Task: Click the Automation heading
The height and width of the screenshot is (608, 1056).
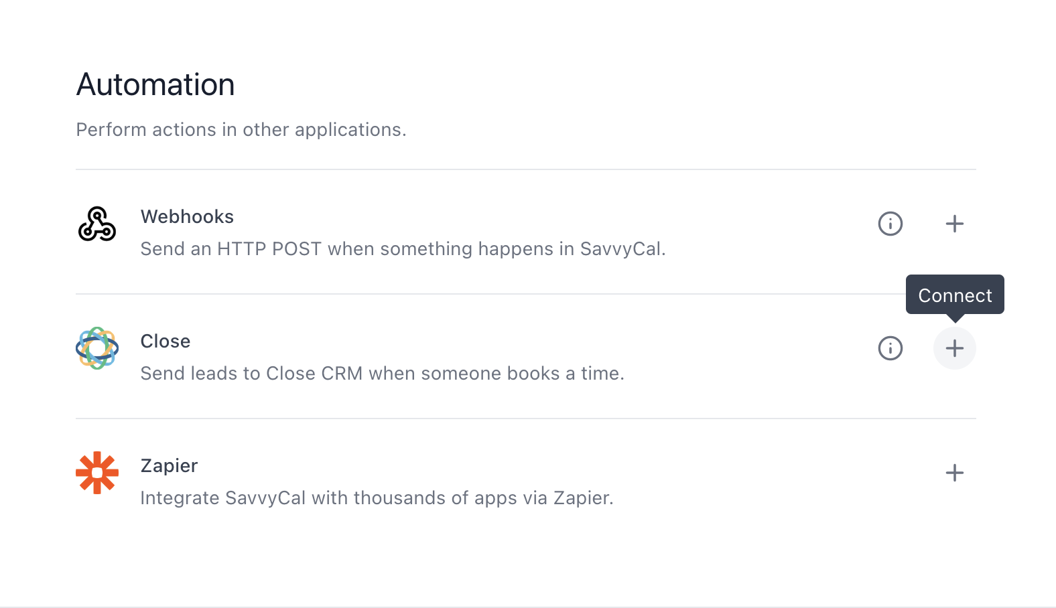Action: 155,84
